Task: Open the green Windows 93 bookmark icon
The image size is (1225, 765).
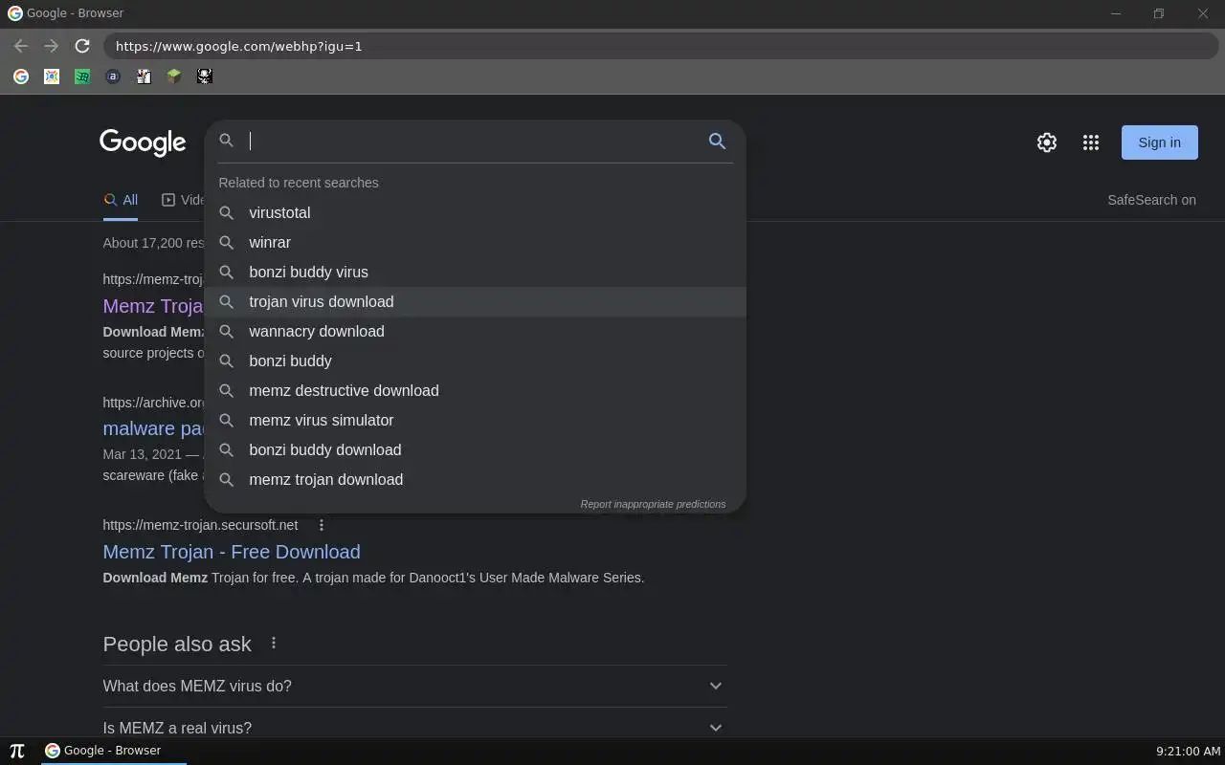Action: 82,76
